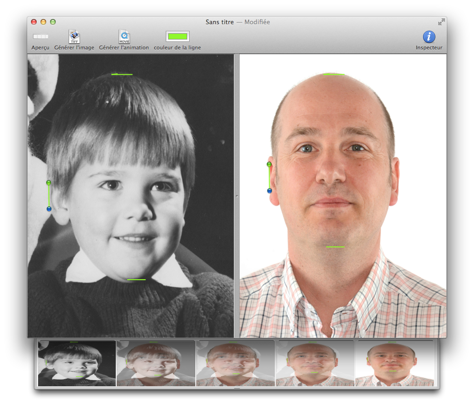Click the Générer l'image TIFF icon
This screenshot has width=474, height=401.
pyautogui.click(x=74, y=37)
